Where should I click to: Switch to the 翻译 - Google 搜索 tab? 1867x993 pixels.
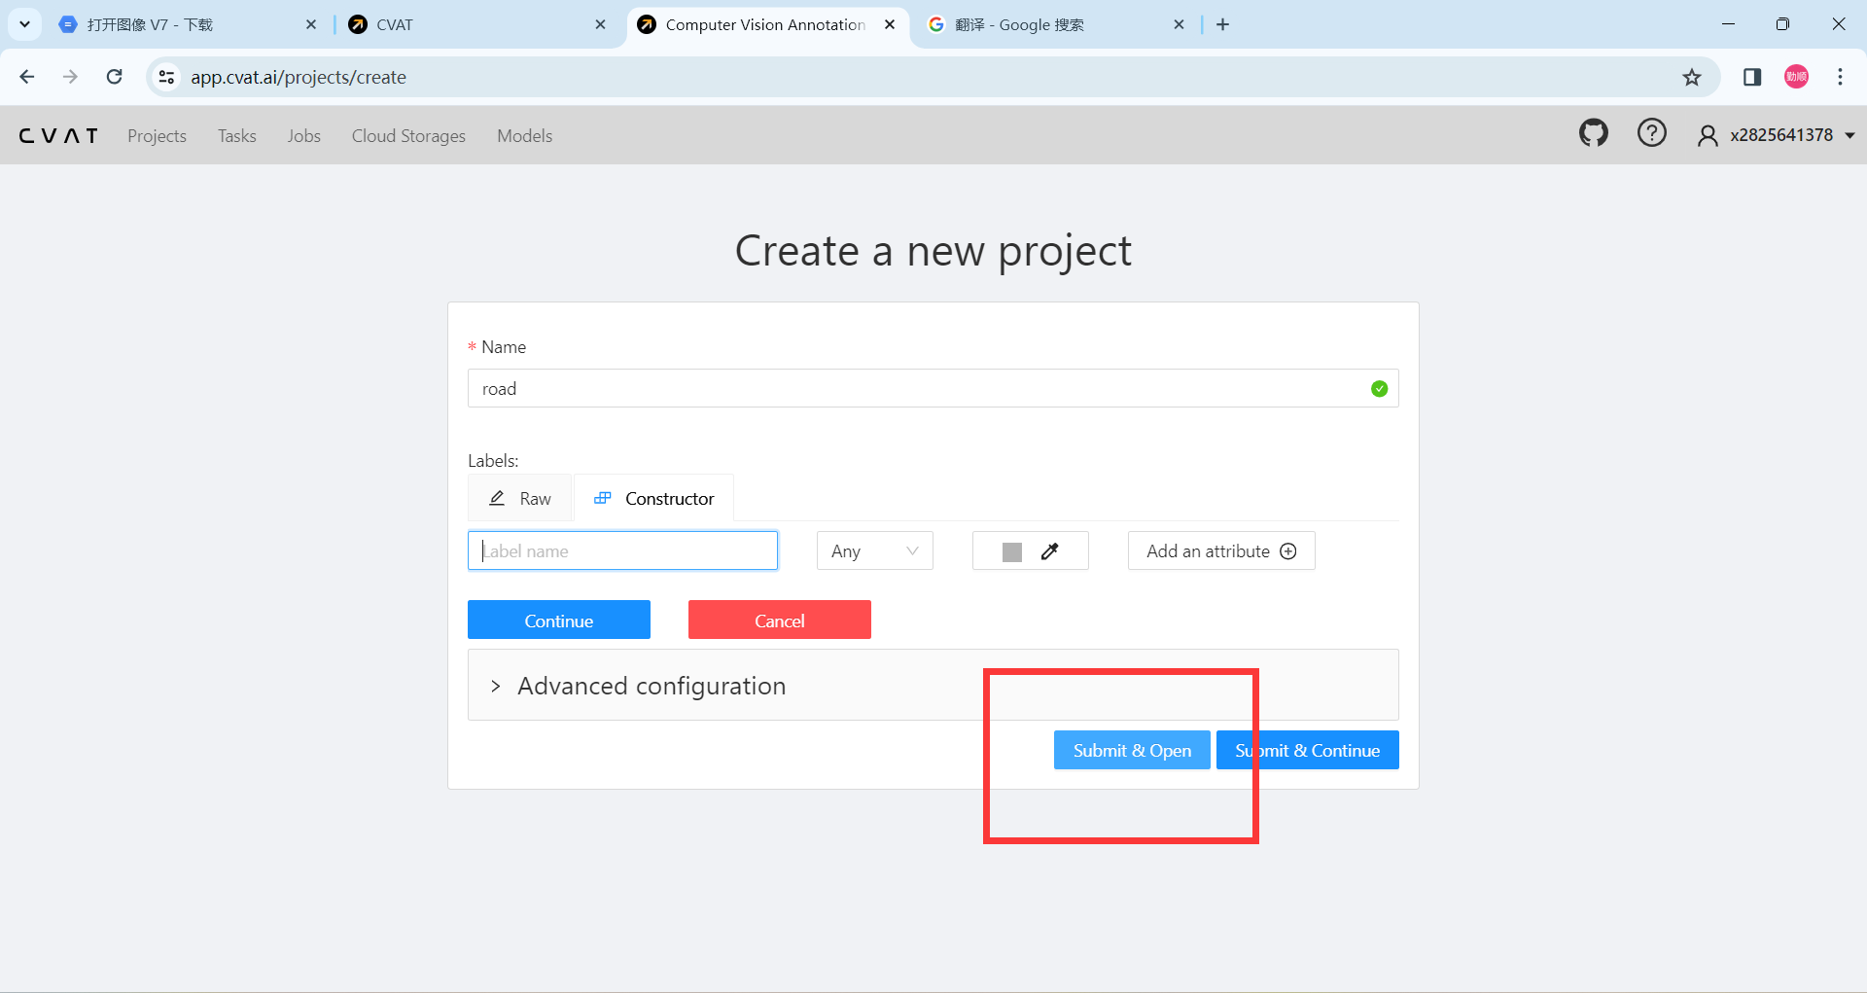[x=1056, y=24]
